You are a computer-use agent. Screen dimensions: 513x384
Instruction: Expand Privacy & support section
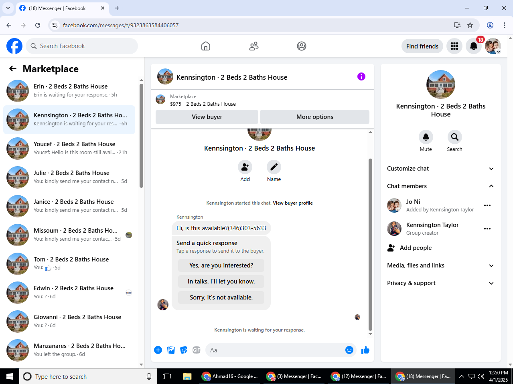pos(440,283)
